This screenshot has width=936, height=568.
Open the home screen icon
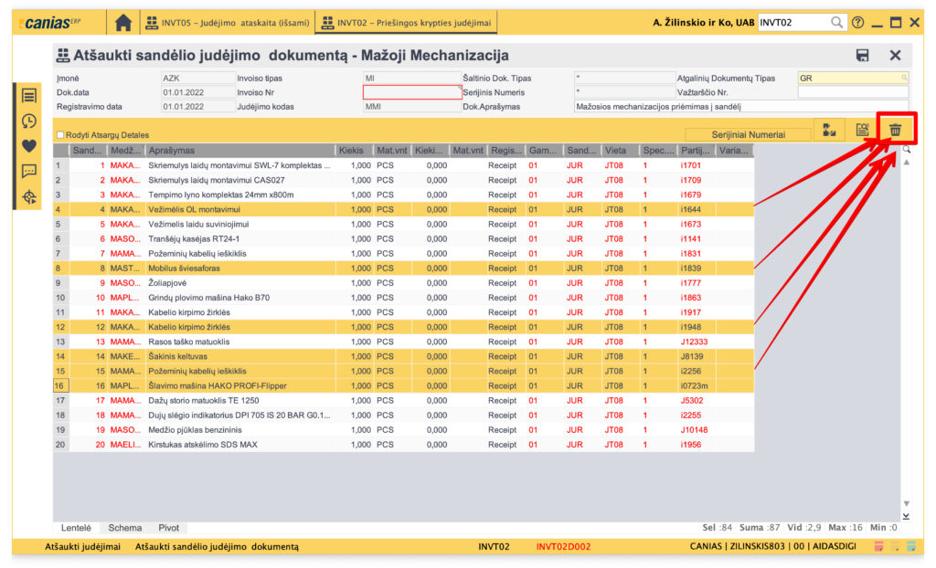pos(123,22)
